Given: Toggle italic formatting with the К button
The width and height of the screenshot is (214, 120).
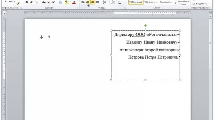Looking at the screenshot, I should [31, 2].
